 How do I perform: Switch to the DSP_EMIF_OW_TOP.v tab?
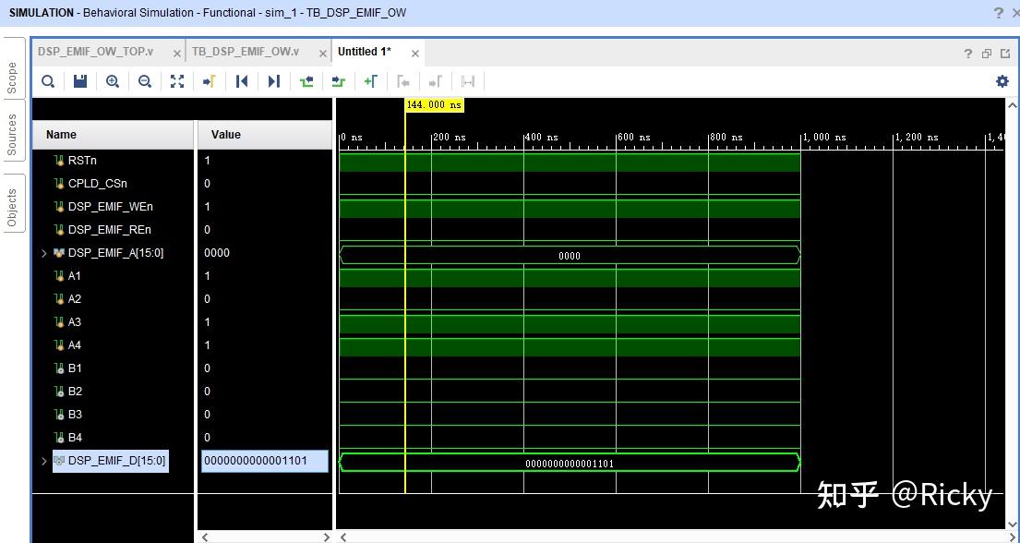coord(97,52)
